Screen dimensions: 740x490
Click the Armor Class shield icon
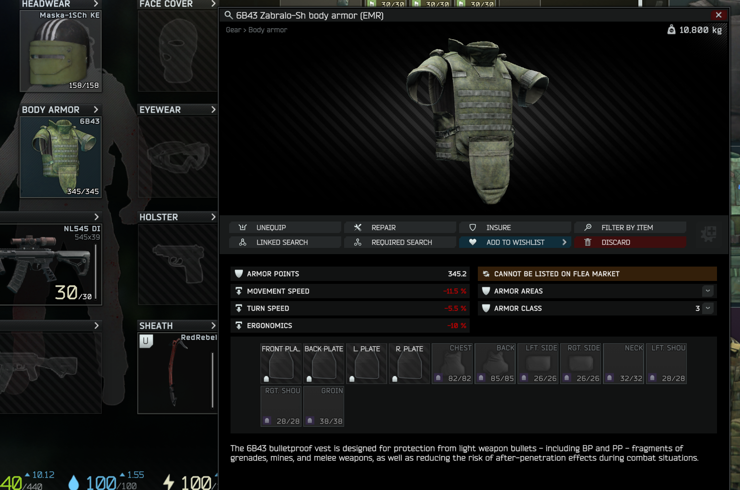(x=486, y=308)
